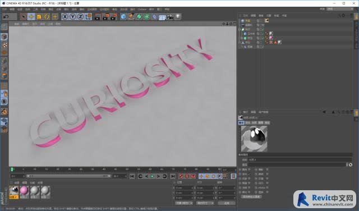Screen dimensions: 359x211
Task: Toggle Position keyframe recording icon
Action: click(201, 176)
